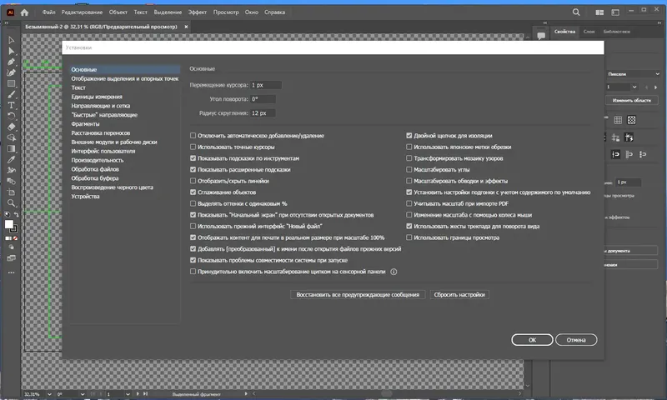This screenshot has height=400, width=667.
Task: Open the 'Эффект' menu
Action: (x=198, y=12)
